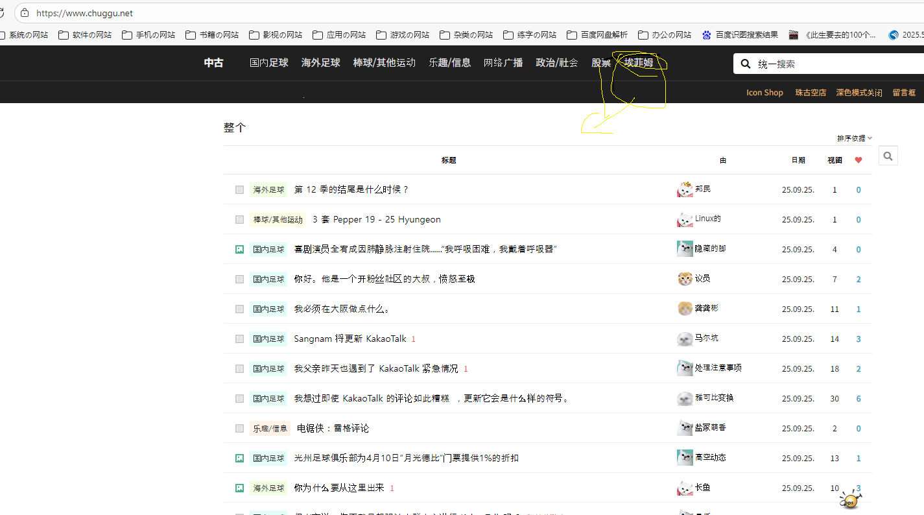The width and height of the screenshot is (924, 515).
Task: Click 邦民's cat avatar with crown
Action: [x=685, y=189]
